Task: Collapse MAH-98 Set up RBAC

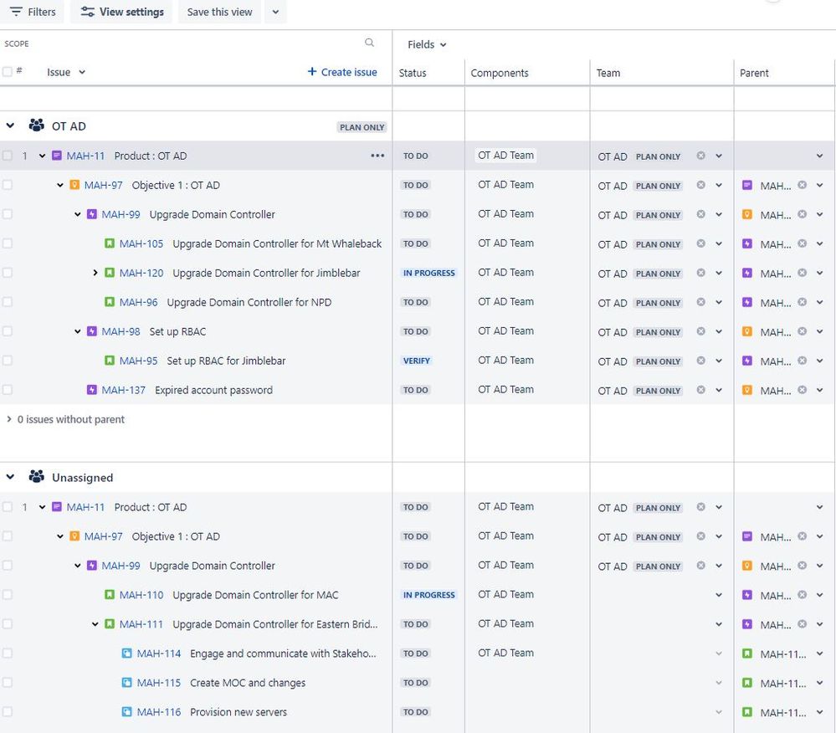Action: tap(77, 331)
